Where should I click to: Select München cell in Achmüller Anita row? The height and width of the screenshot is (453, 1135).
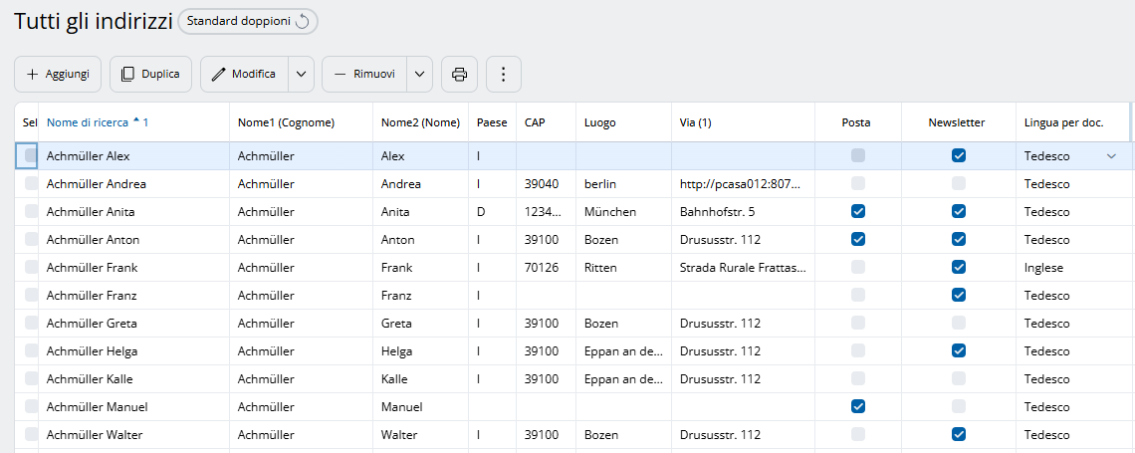pyautogui.click(x=610, y=212)
